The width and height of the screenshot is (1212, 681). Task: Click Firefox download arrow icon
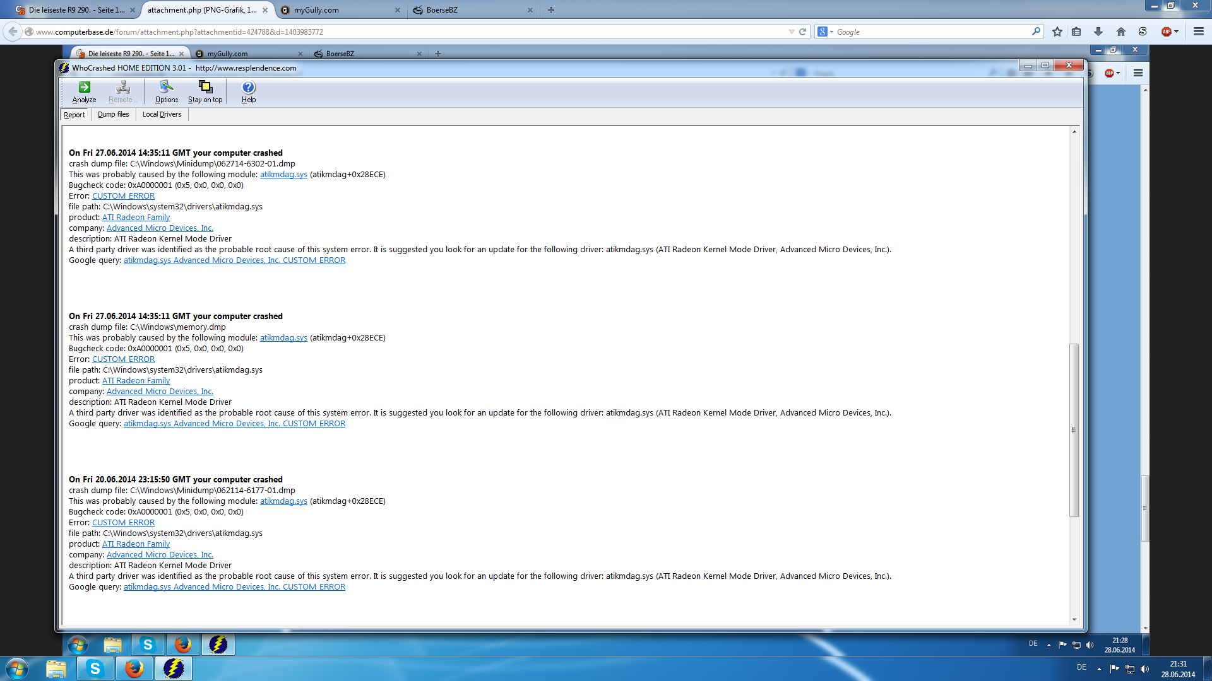(x=1098, y=32)
